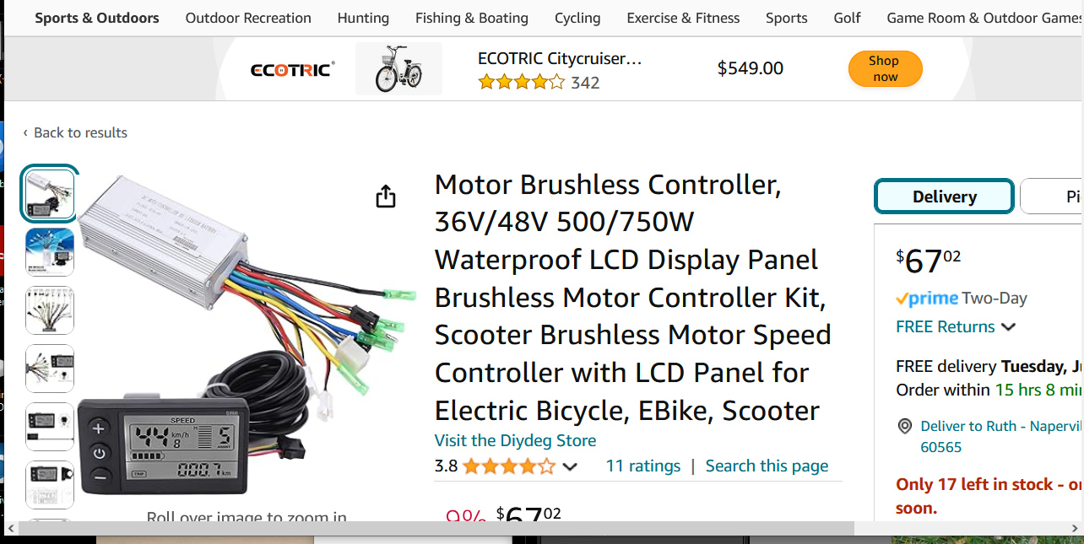The image size is (1084, 544).
Task: Click the ECOTRIC ad star rating
Action: tap(521, 83)
